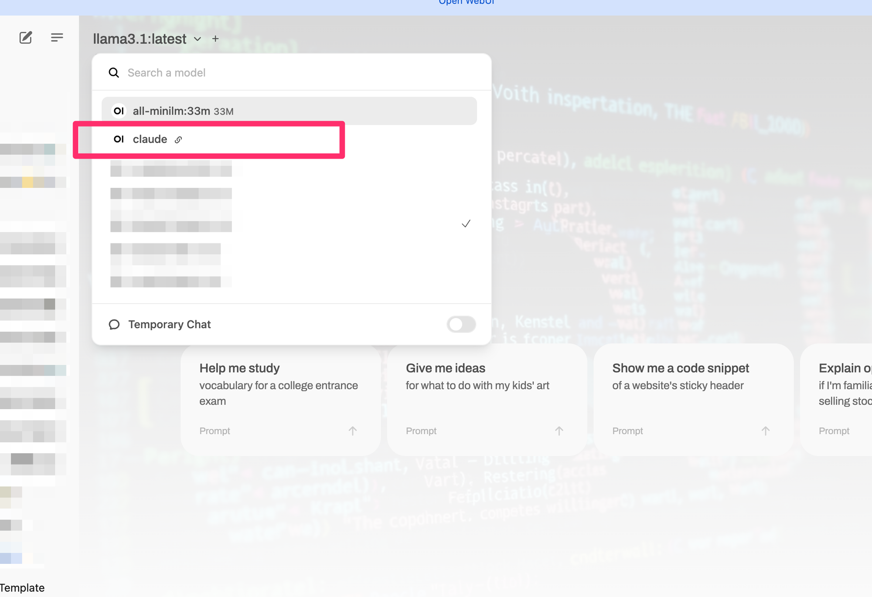The height and width of the screenshot is (597, 872).
Task: Click the checkmark on the selected model
Action: pos(466,224)
